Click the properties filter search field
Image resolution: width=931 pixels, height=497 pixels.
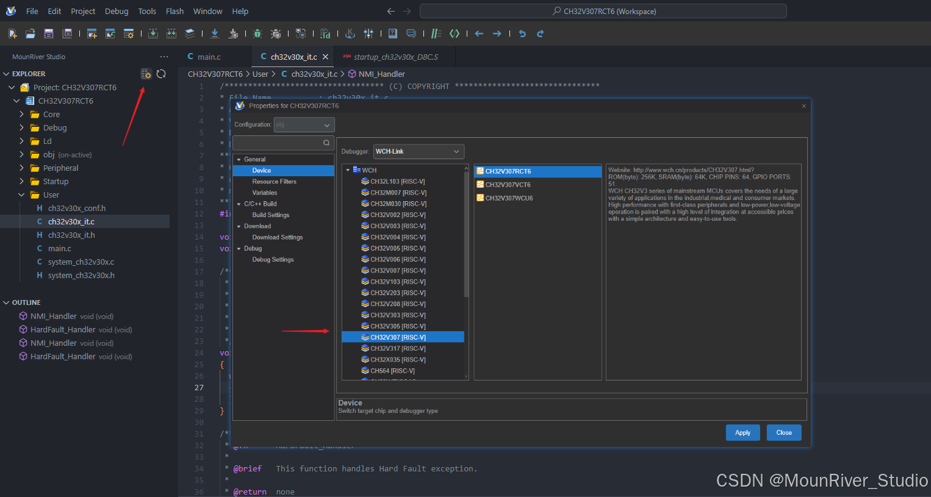[283, 143]
